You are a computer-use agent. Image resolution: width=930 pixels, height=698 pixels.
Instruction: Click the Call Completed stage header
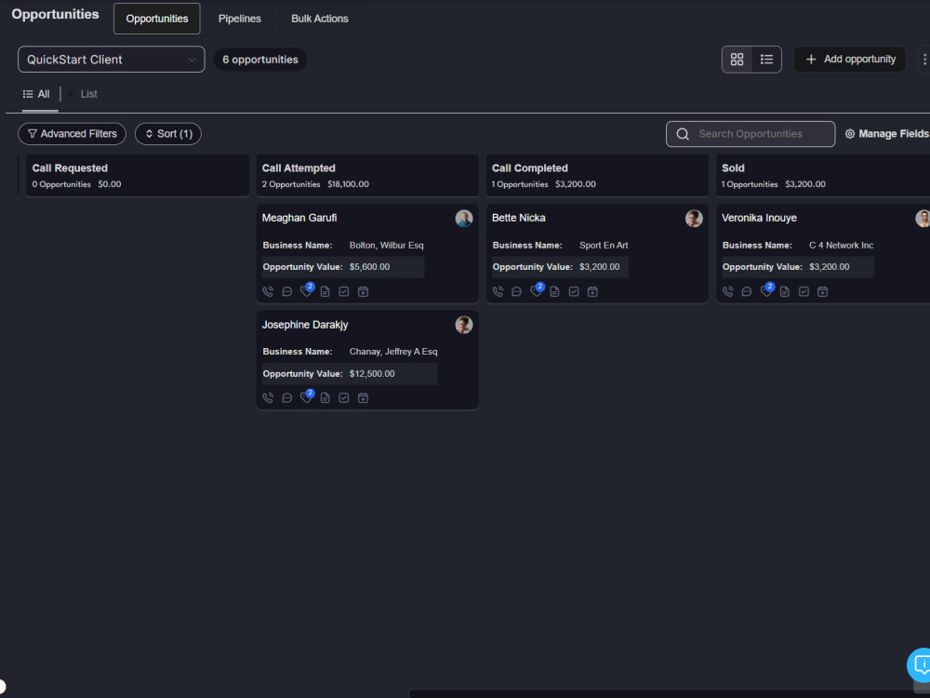pos(597,175)
